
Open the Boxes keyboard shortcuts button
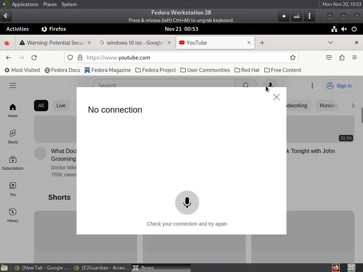point(297,16)
